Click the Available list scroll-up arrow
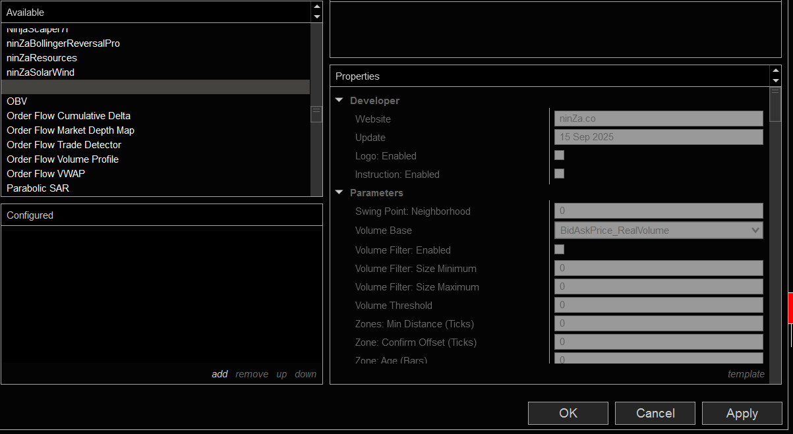 click(316, 7)
